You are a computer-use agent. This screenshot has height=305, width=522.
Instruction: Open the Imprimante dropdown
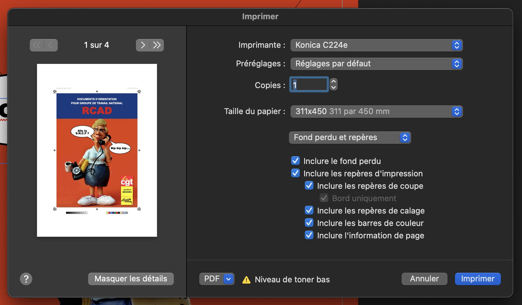point(376,45)
